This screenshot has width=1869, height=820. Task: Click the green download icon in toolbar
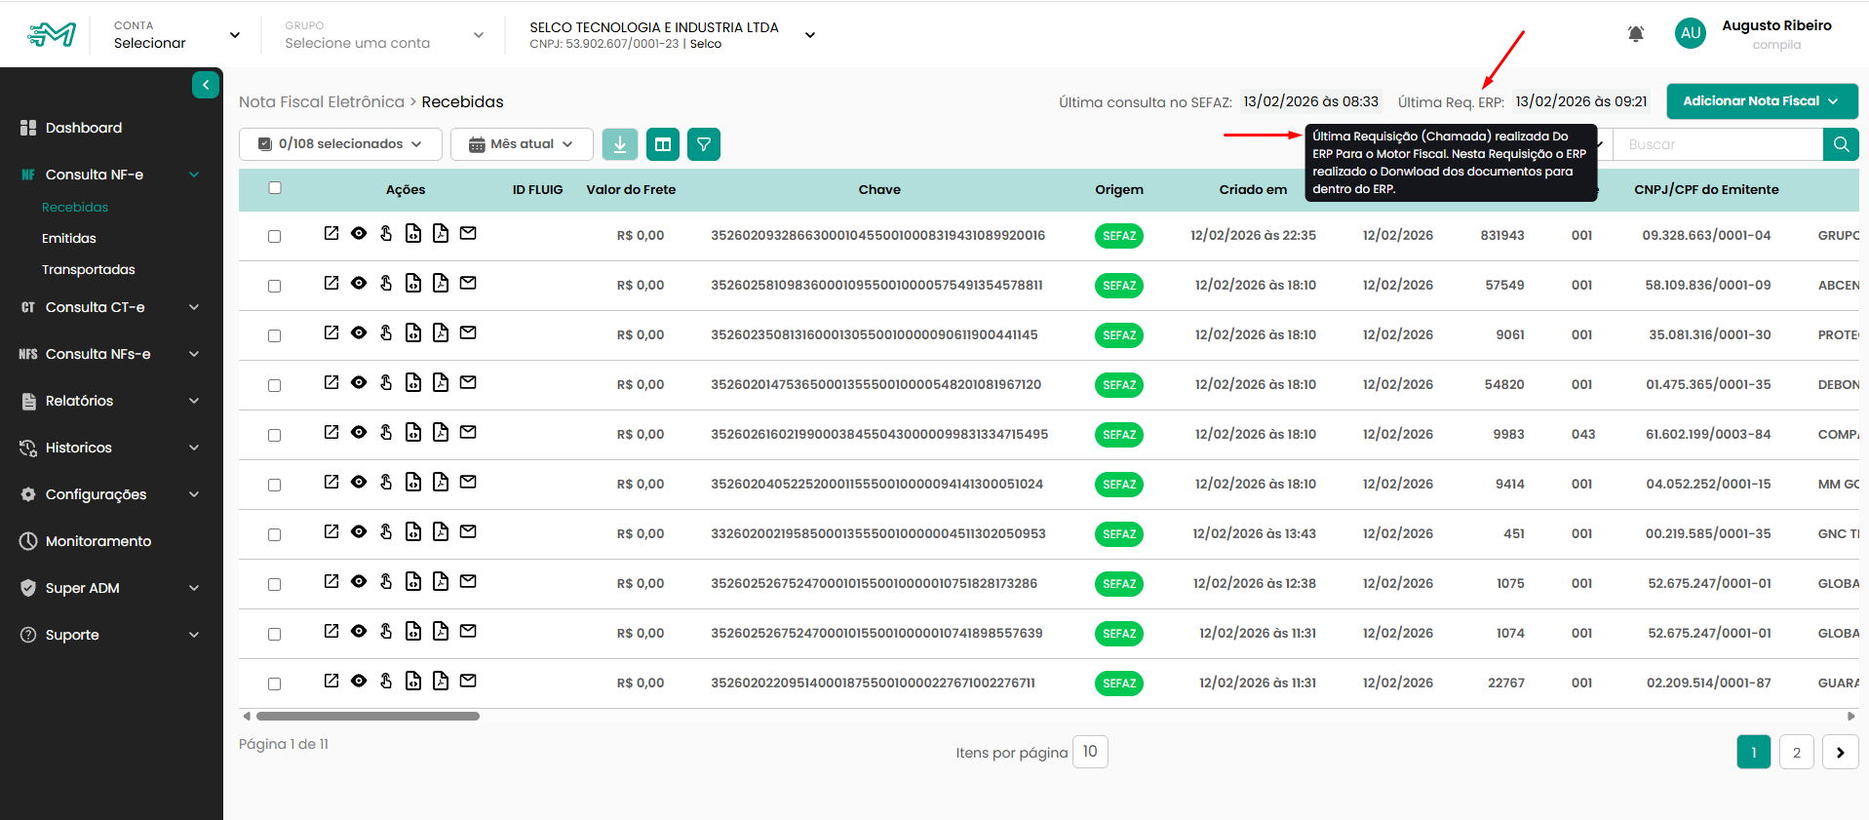click(x=619, y=144)
